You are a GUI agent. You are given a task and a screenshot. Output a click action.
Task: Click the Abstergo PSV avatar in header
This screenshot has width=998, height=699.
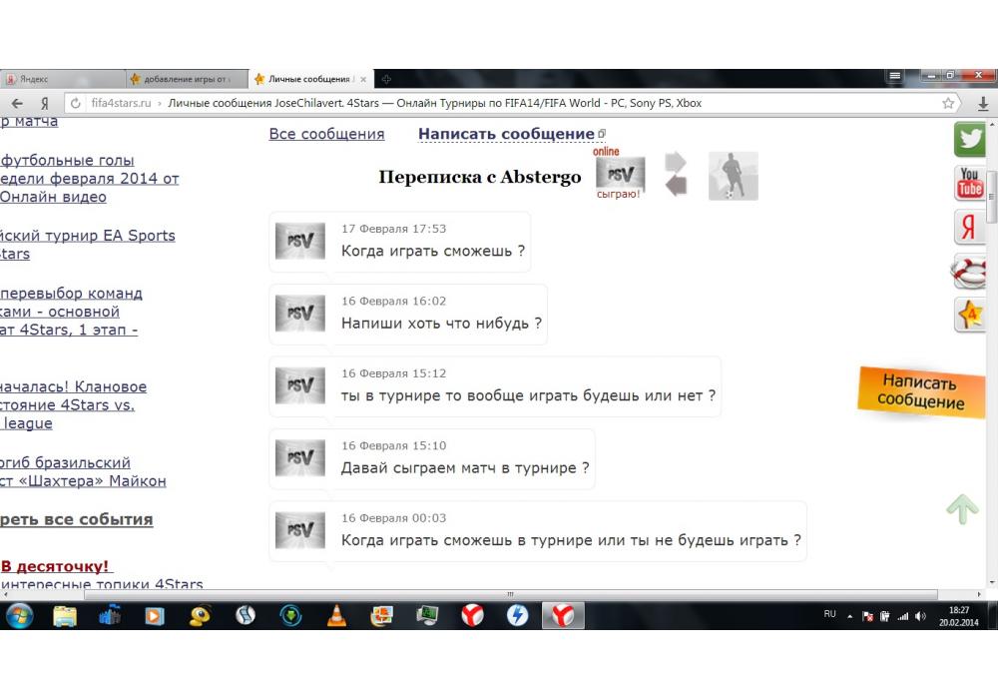click(x=620, y=173)
